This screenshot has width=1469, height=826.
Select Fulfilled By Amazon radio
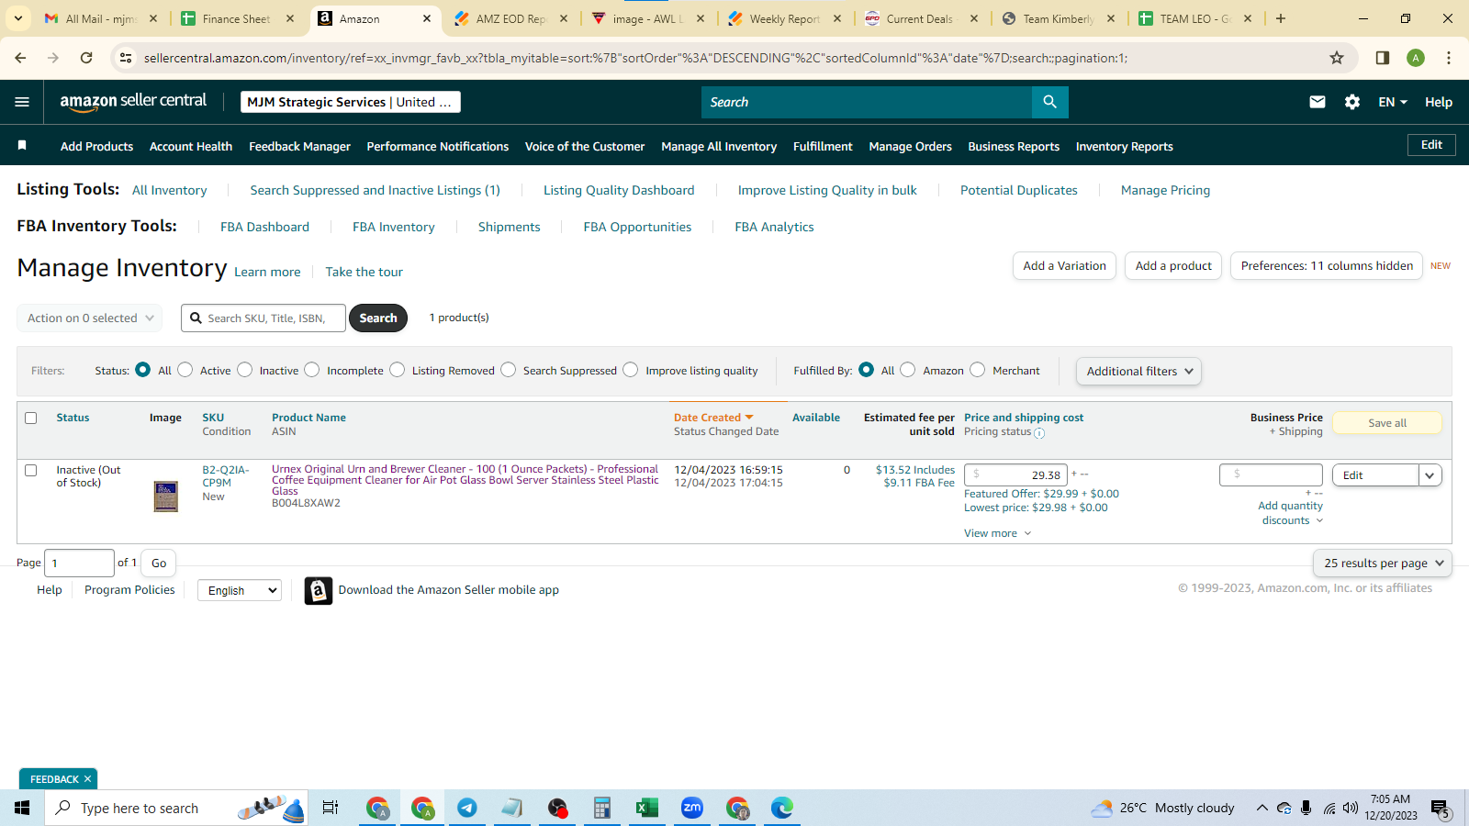point(908,370)
